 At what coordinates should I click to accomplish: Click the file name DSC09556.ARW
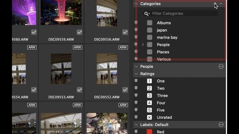(x=107, y=39)
